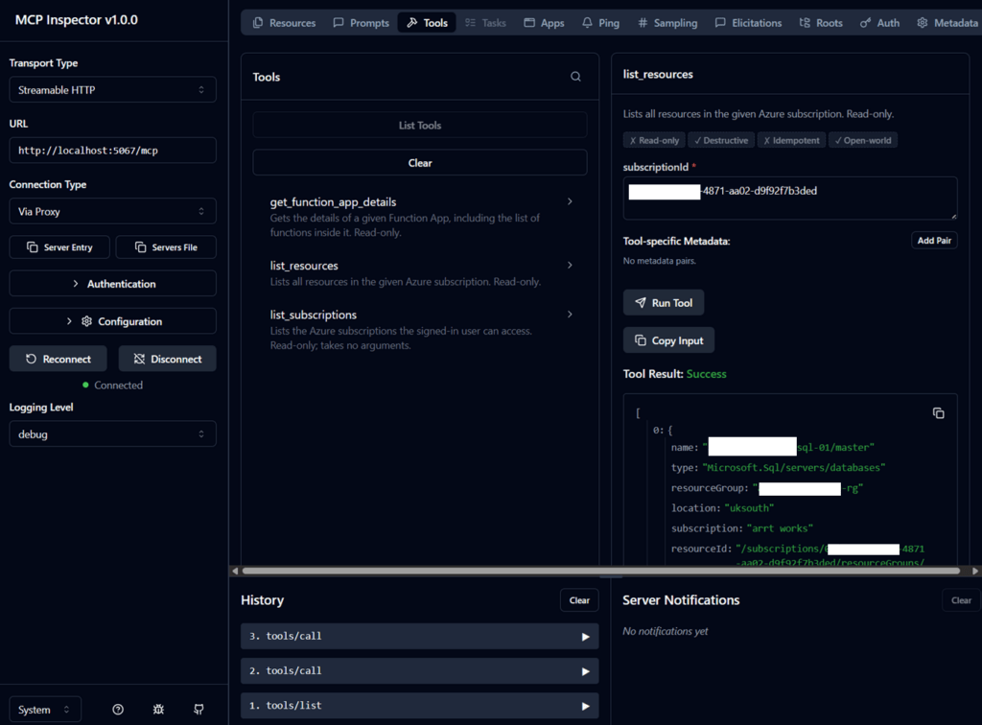The width and height of the screenshot is (982, 725).
Task: Click the Reconnect button
Action: pyautogui.click(x=58, y=359)
